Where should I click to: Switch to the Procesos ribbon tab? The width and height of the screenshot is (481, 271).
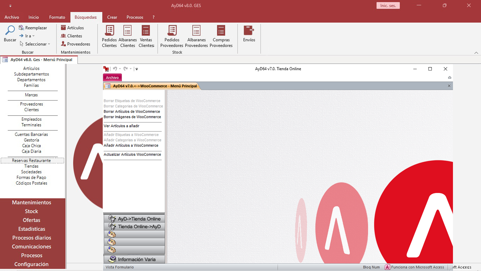(135, 17)
